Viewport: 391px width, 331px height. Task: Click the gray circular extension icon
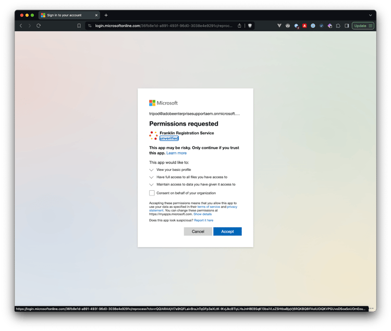coord(288,26)
